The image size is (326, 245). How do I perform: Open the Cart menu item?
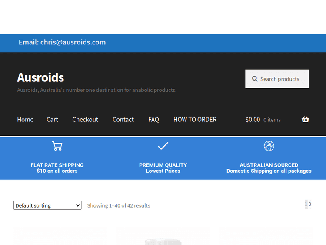(x=52, y=120)
